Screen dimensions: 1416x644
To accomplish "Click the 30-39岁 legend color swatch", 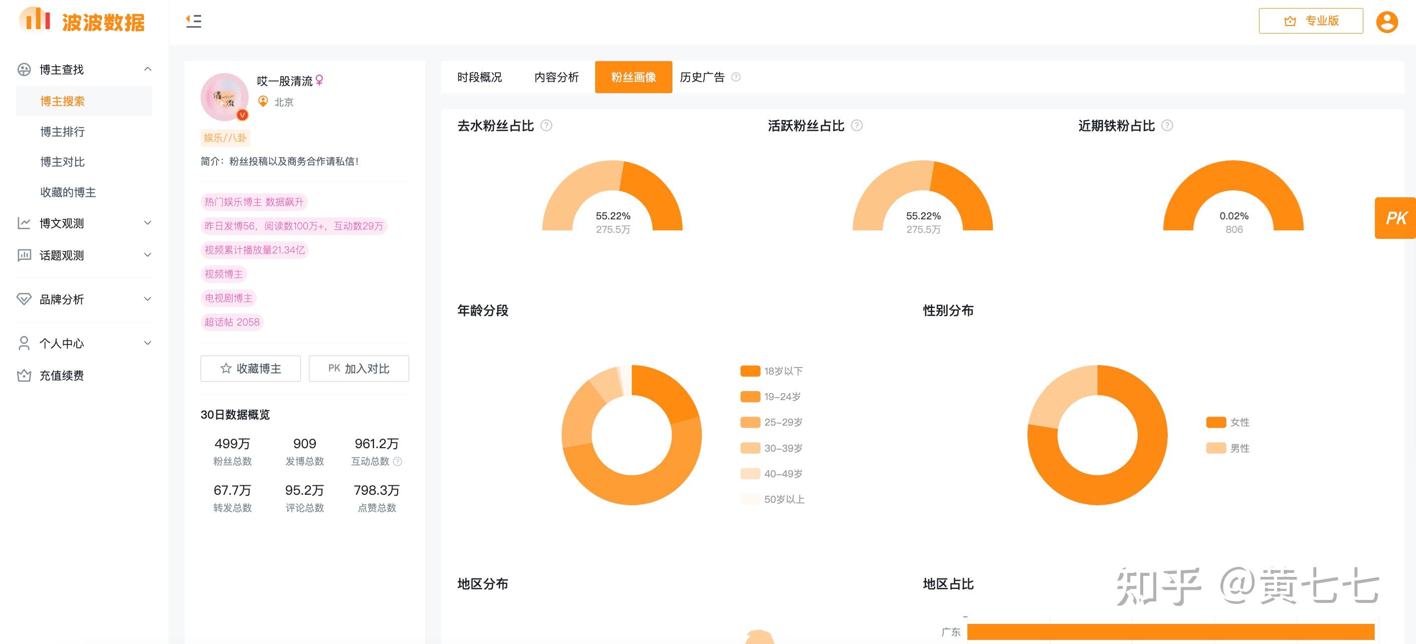I will pos(750,448).
